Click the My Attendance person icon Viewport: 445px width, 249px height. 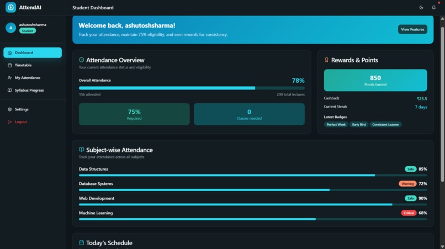[x=9, y=77]
